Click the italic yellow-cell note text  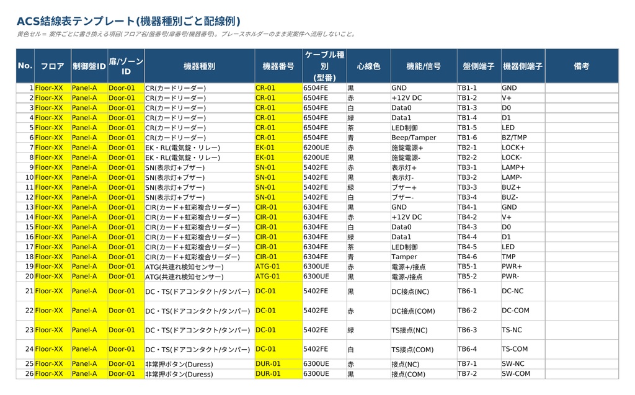tap(186, 34)
